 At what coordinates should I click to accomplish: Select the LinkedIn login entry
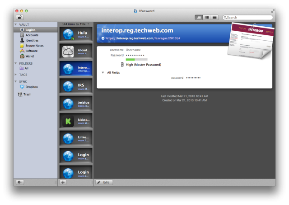[76, 138]
